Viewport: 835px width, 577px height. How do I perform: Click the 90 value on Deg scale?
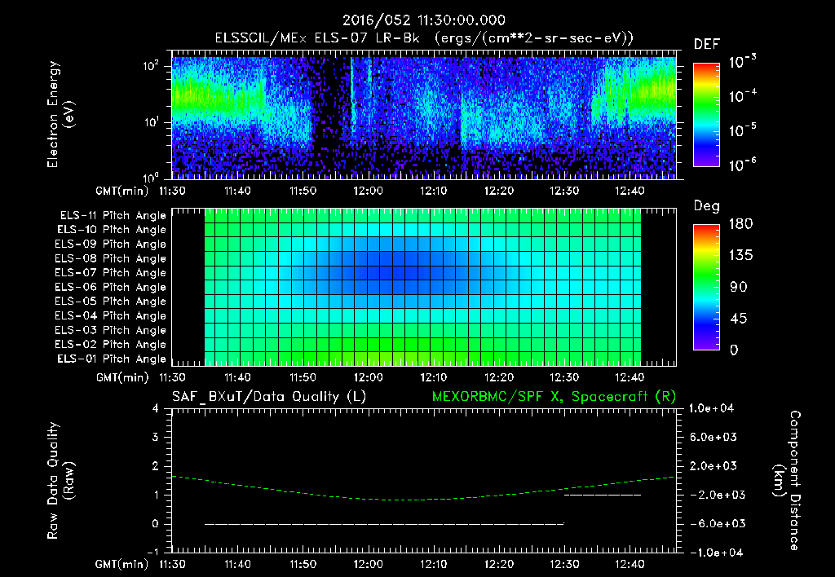(x=739, y=288)
